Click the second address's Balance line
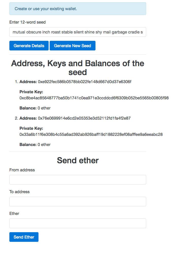 [35, 144]
